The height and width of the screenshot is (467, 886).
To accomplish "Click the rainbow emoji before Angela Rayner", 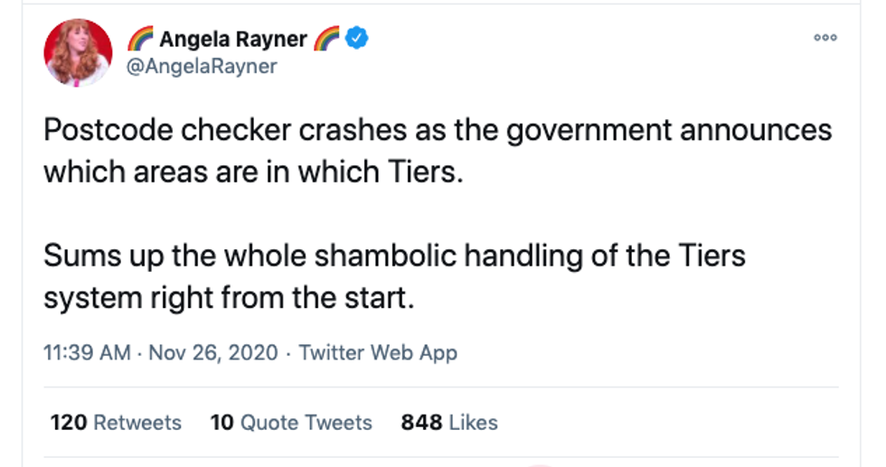I will (140, 40).
